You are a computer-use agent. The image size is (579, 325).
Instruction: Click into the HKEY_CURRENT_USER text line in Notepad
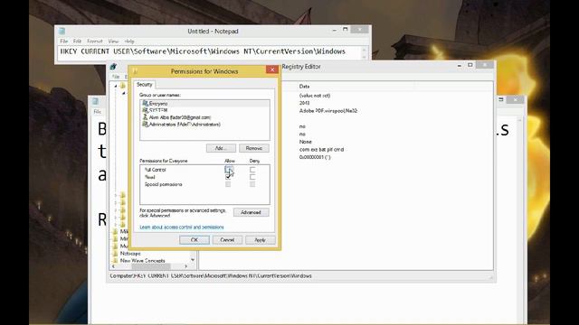click(203, 51)
